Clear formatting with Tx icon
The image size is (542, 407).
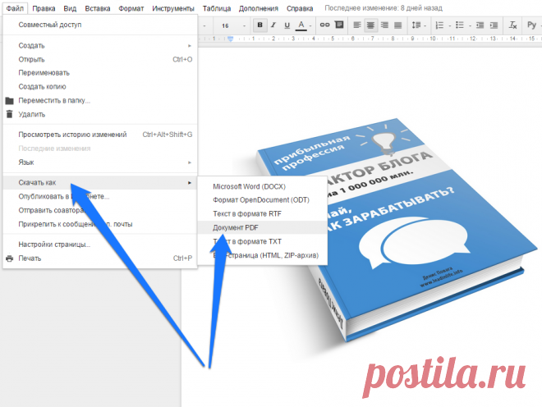514,25
